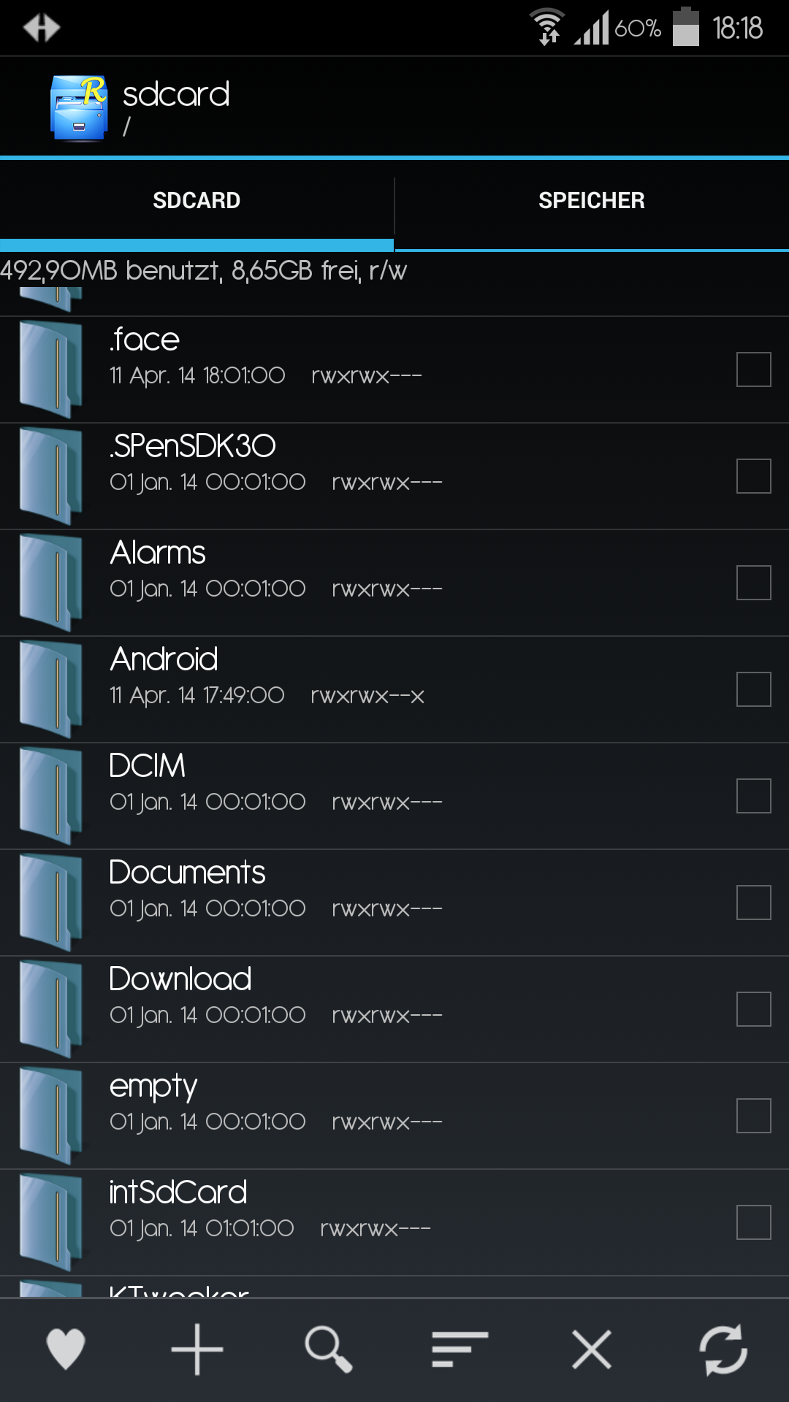Refresh the folder listing
789x1402 pixels.
click(x=723, y=1349)
